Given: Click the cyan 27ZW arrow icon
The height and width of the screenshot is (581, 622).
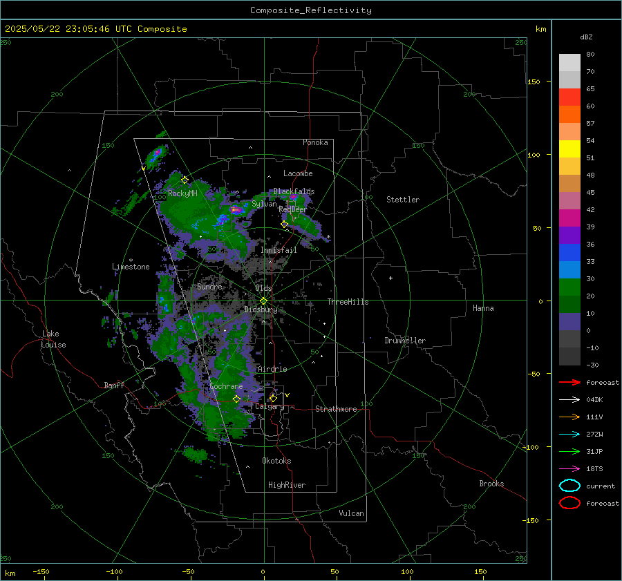Looking at the screenshot, I should pyautogui.click(x=569, y=435).
